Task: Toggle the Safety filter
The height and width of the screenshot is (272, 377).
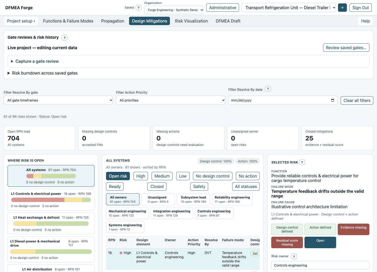Action: (x=199, y=186)
